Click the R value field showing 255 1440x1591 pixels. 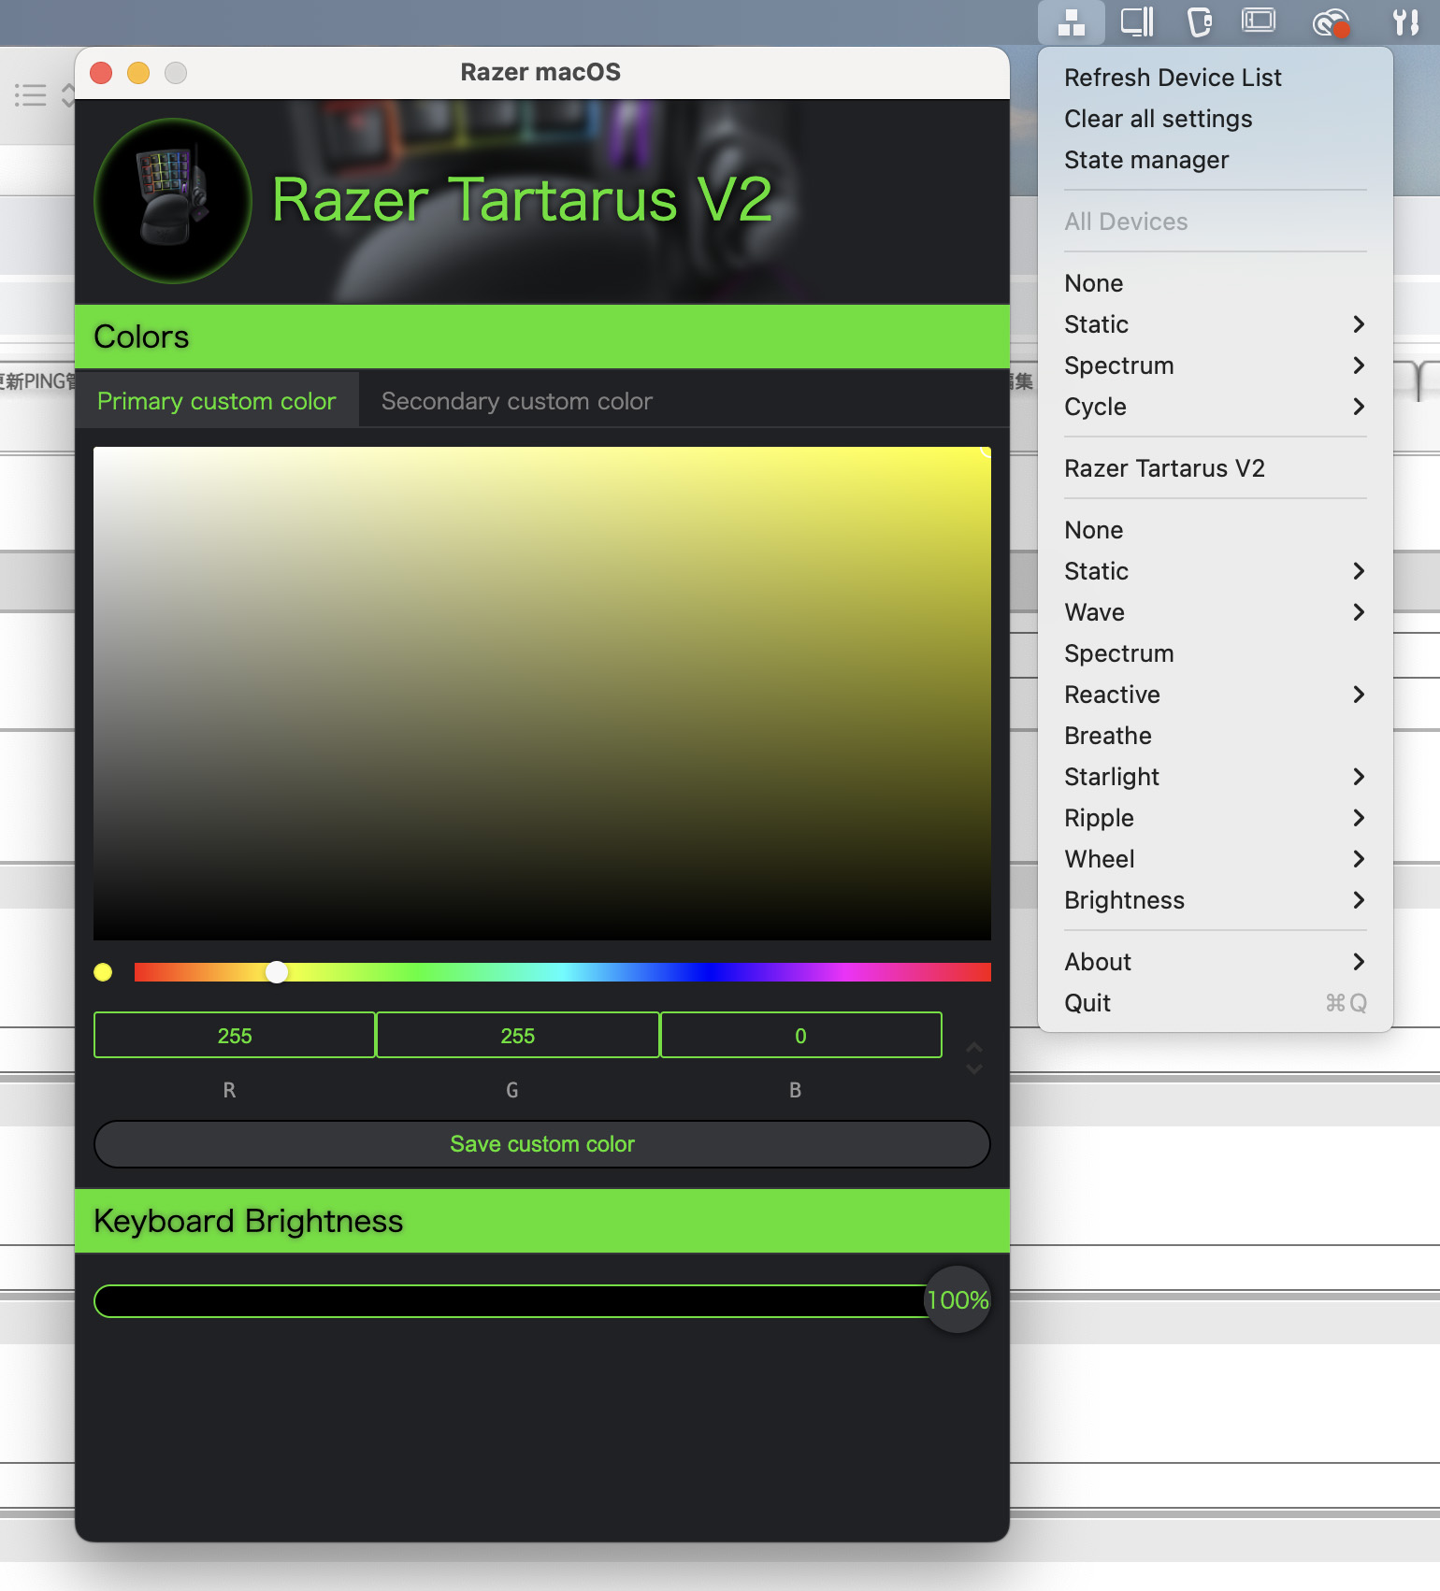[235, 1036]
